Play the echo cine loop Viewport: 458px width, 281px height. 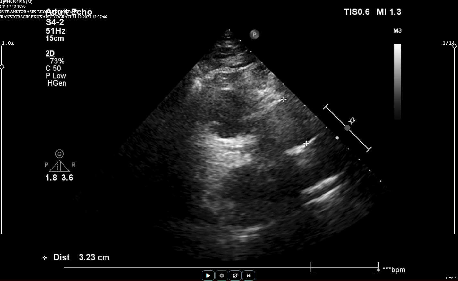click(208, 276)
